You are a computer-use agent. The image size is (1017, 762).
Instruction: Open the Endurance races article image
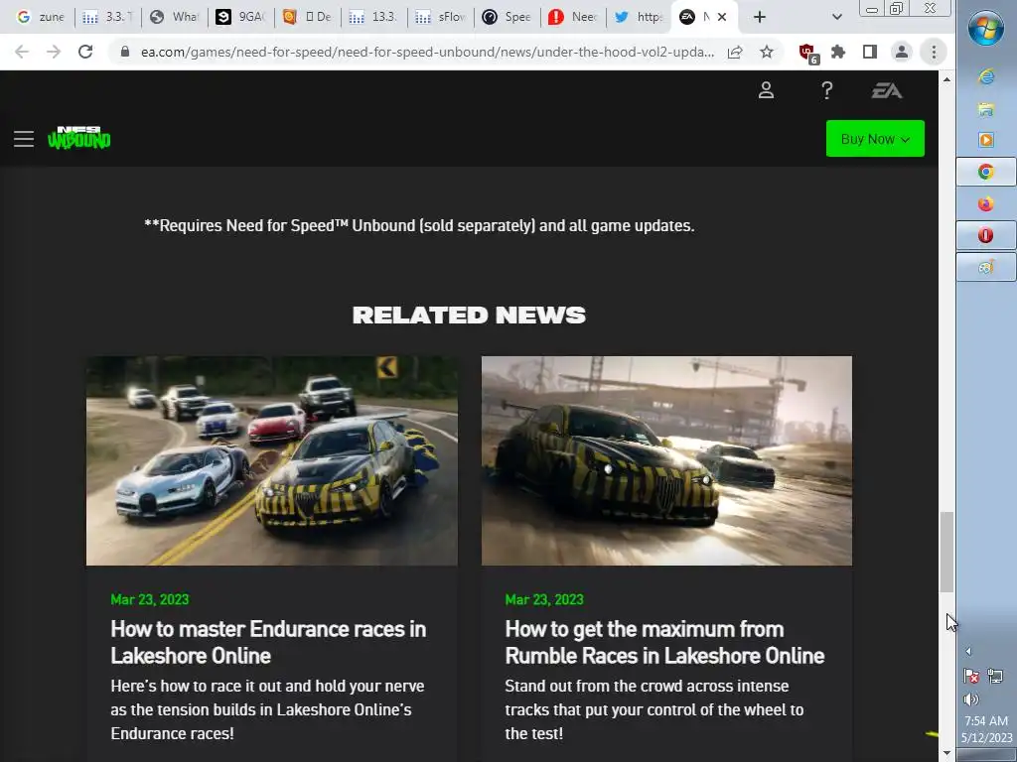(x=272, y=460)
